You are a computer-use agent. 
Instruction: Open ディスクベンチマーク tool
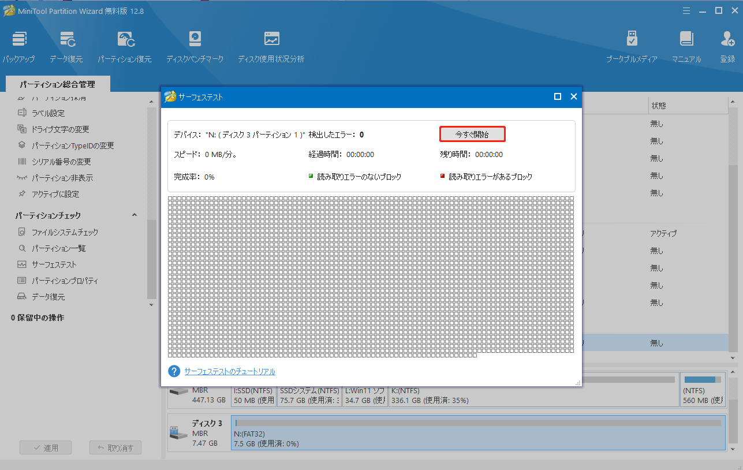[x=195, y=47]
